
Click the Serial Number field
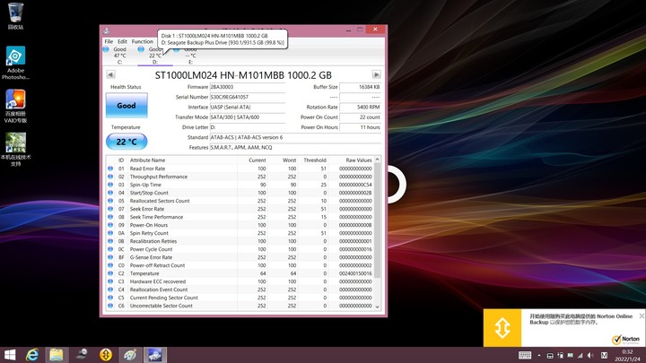(x=248, y=97)
